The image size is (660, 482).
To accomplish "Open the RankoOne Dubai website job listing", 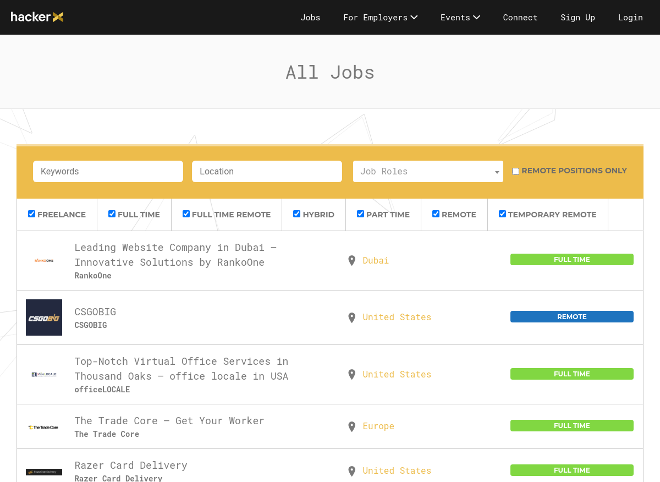I will [x=175, y=255].
